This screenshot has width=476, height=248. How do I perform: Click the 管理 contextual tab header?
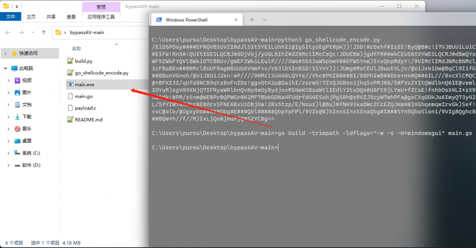tap(101, 7)
